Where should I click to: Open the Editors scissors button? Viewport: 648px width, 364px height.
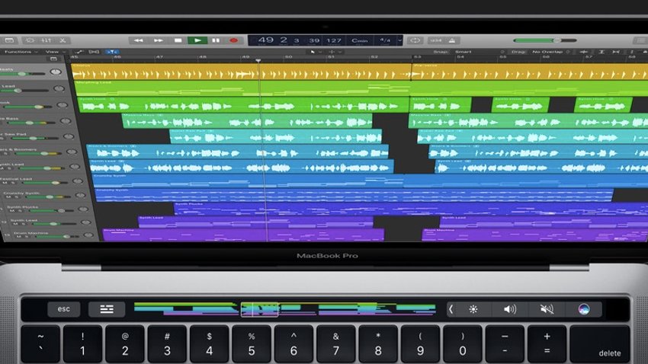tap(63, 40)
